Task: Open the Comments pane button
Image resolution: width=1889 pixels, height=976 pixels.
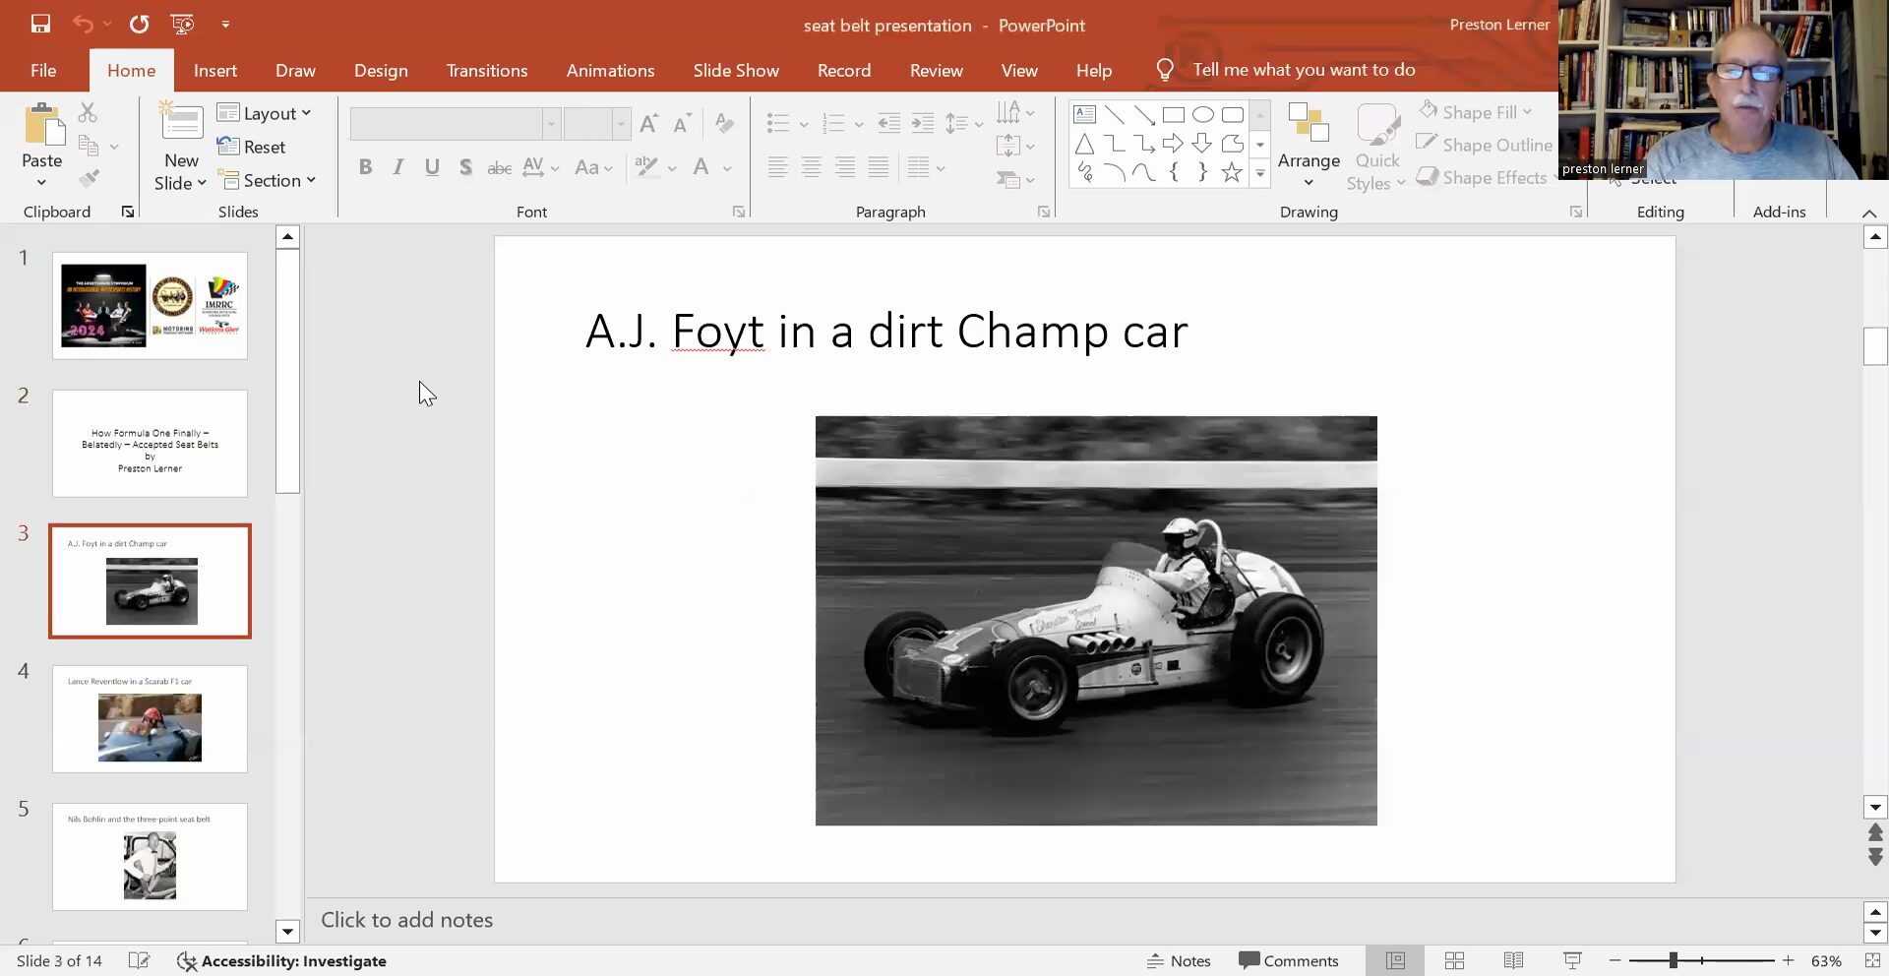Action: 1289,960
